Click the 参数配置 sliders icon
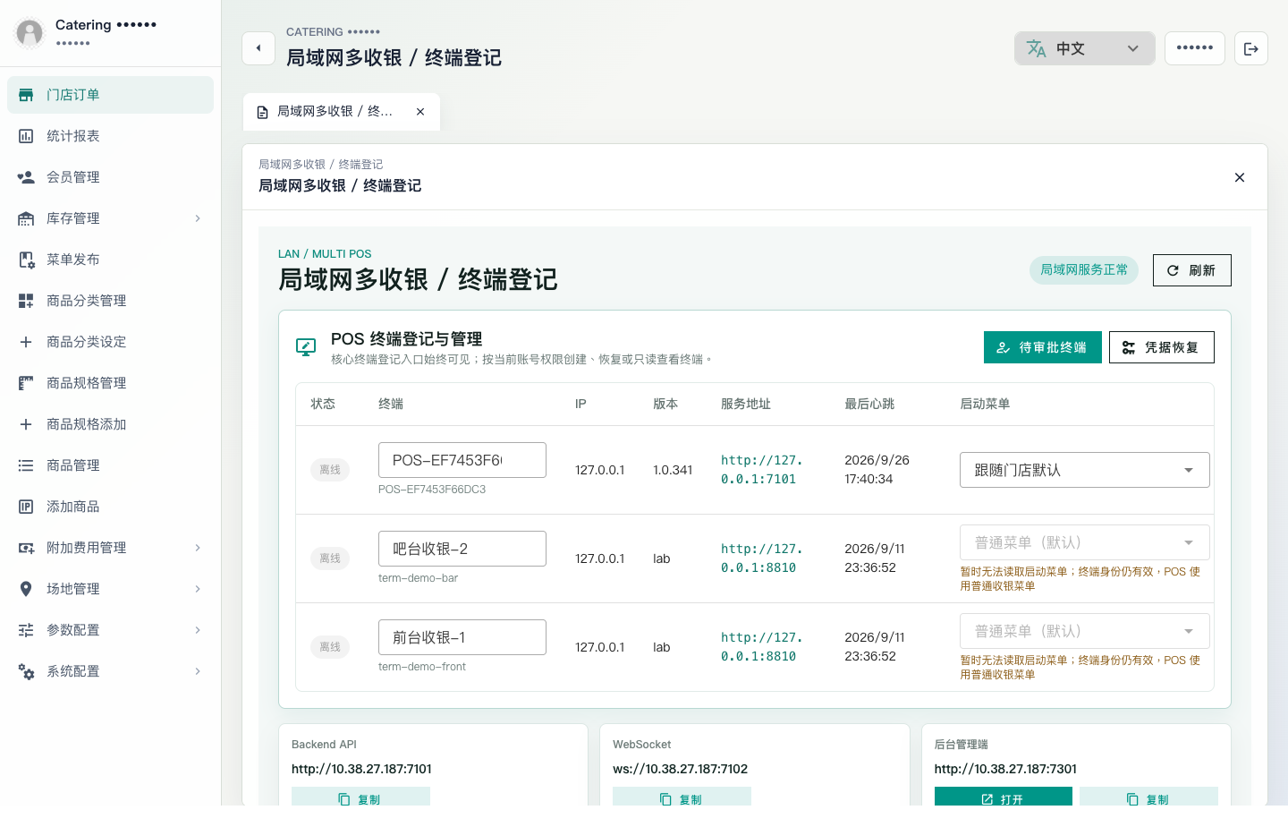 [26, 630]
